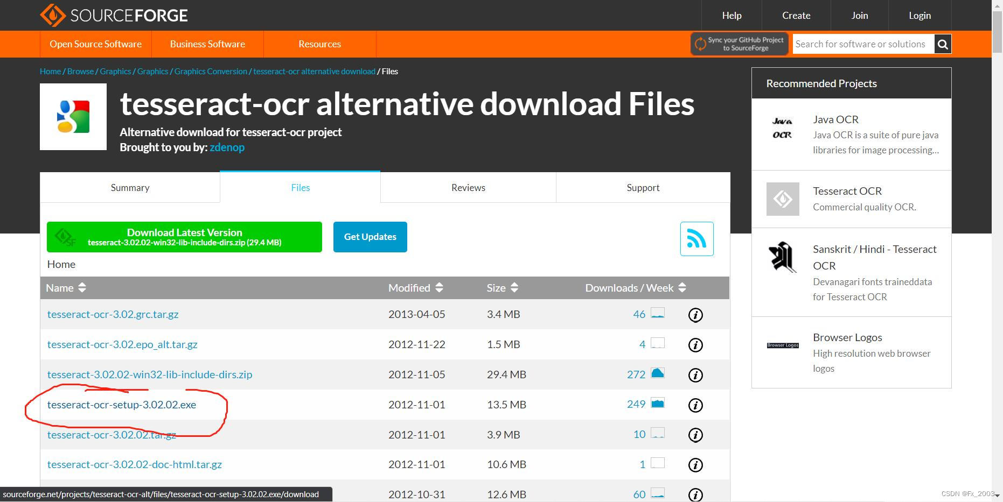The height and width of the screenshot is (502, 1003).
Task: Click the Home breadcrumb link
Action: point(50,72)
